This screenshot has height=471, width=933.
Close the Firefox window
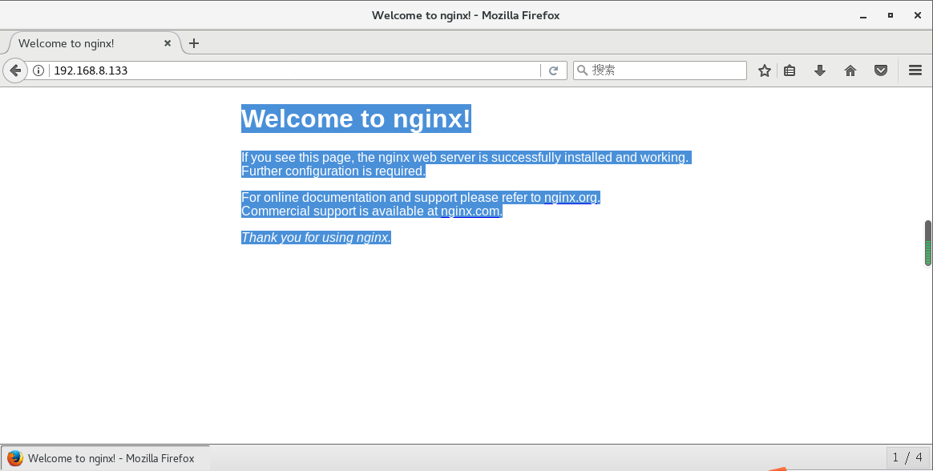[918, 15]
